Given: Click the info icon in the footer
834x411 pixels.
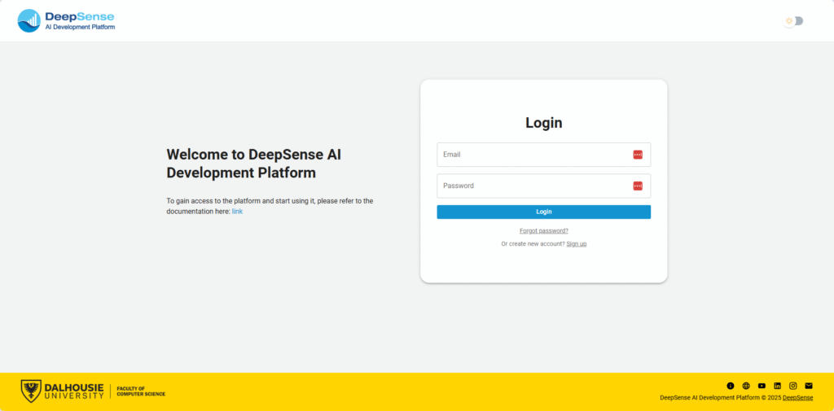Looking at the screenshot, I should coord(730,386).
